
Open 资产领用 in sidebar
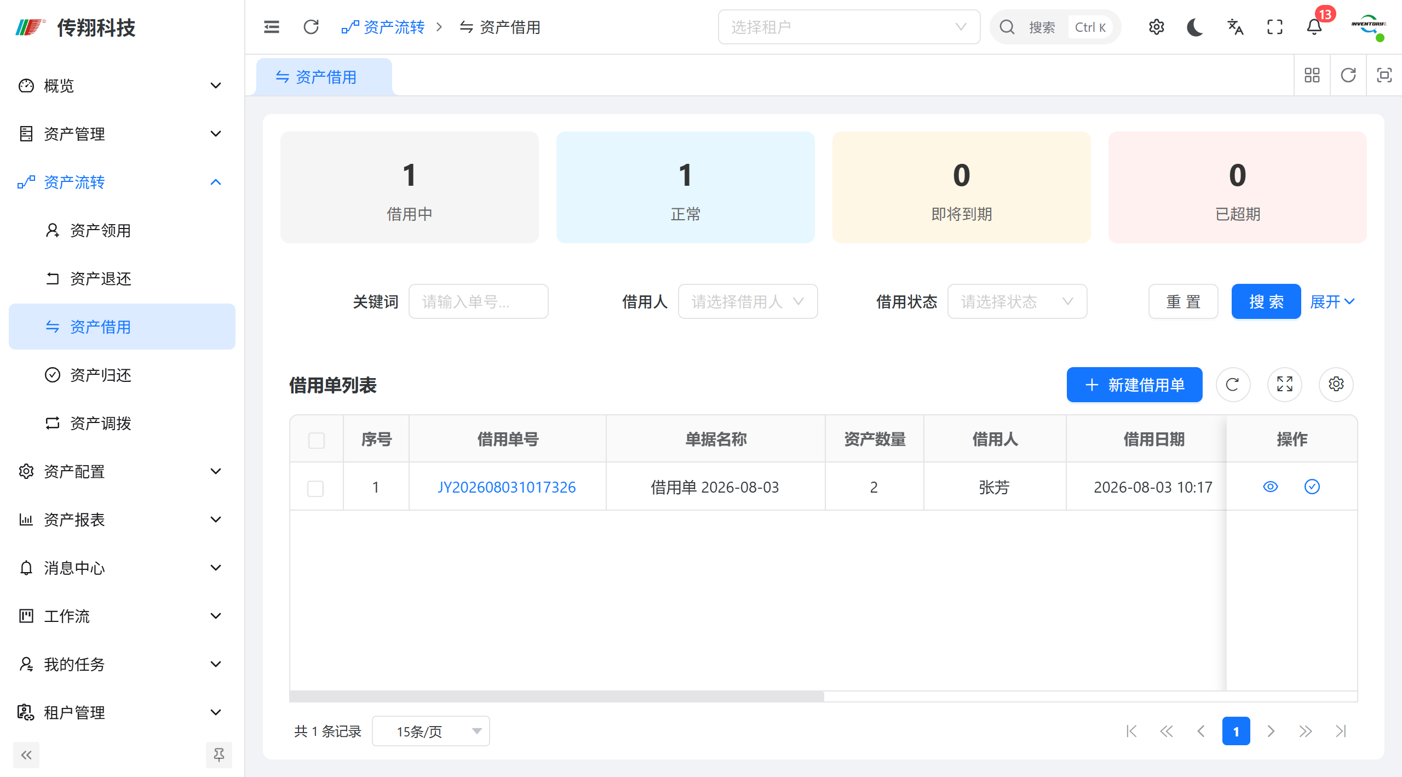tap(122, 230)
